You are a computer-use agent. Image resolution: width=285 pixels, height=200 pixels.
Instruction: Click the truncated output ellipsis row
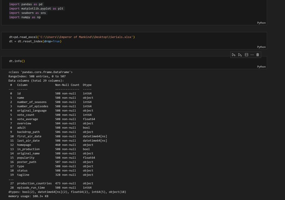pyautogui.click(x=11, y=179)
